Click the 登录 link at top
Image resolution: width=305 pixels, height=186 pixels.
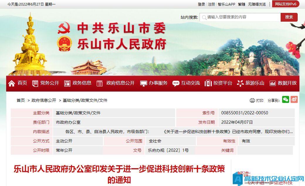coord(201,4)
